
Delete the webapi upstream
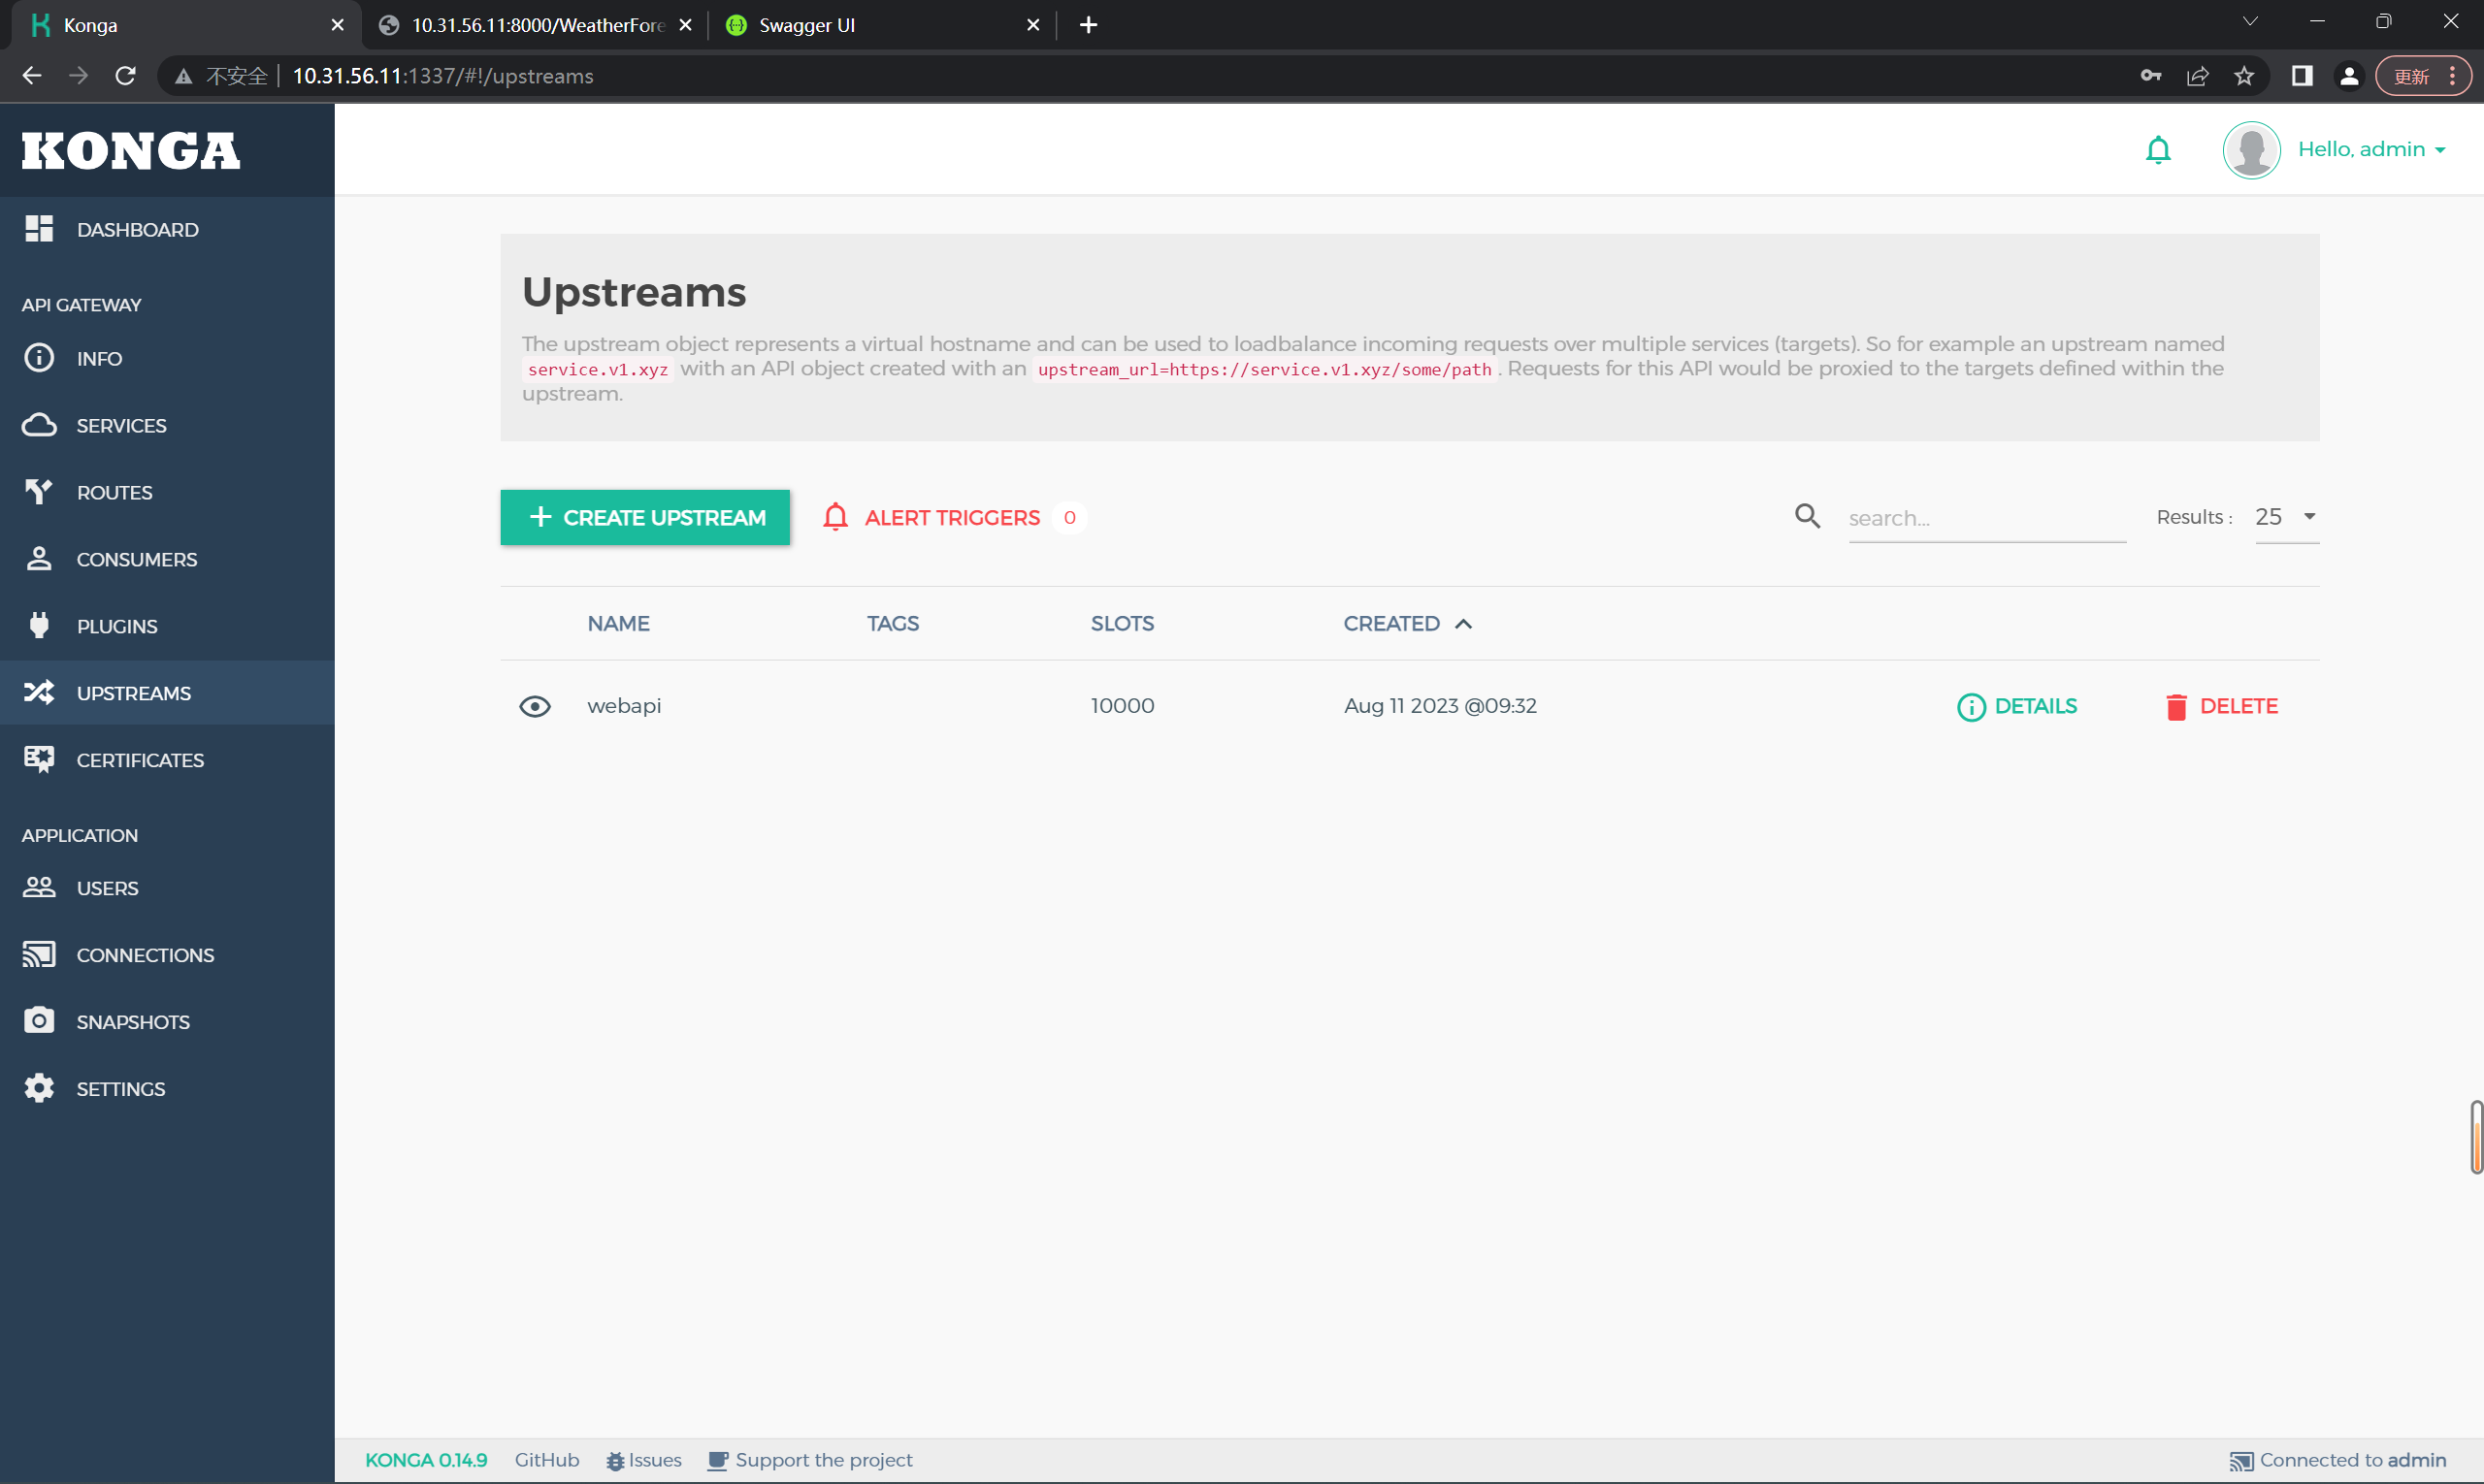click(2221, 707)
